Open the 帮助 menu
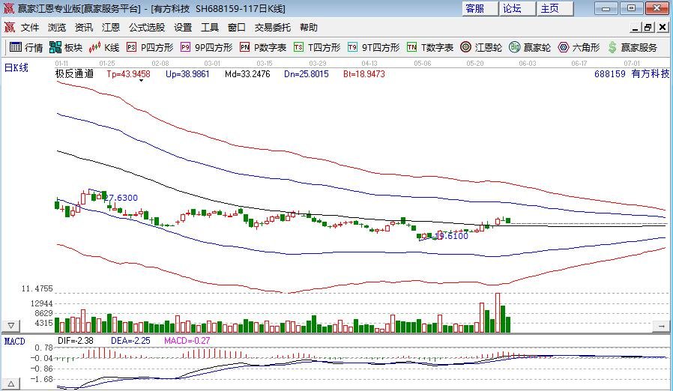This screenshot has height=391, width=673. point(309,28)
